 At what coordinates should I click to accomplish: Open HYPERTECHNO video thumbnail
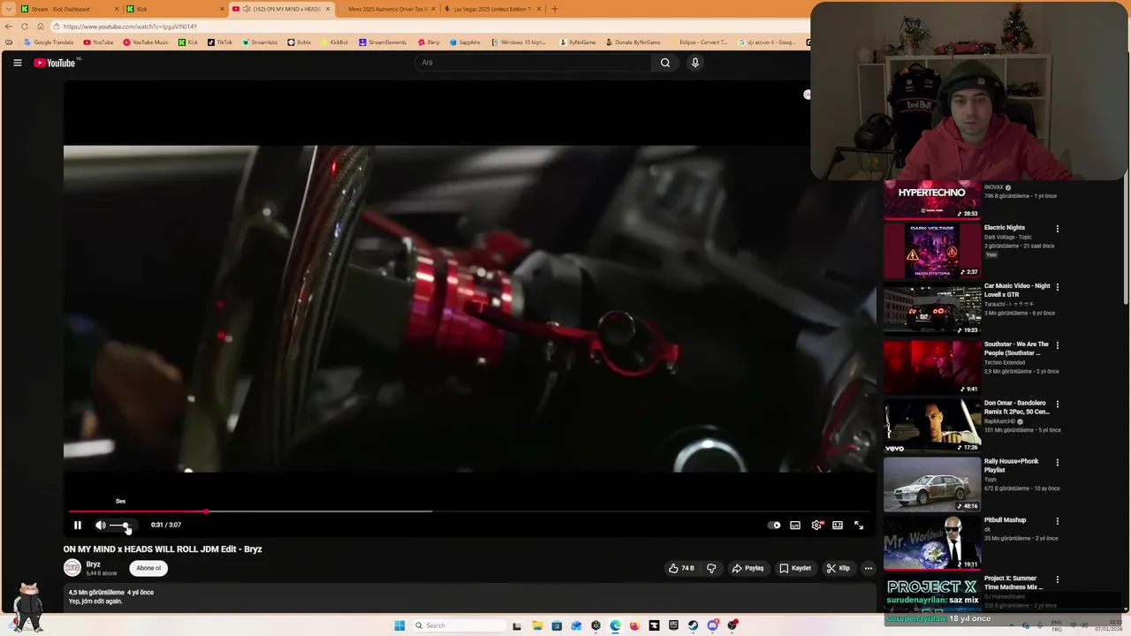point(932,200)
